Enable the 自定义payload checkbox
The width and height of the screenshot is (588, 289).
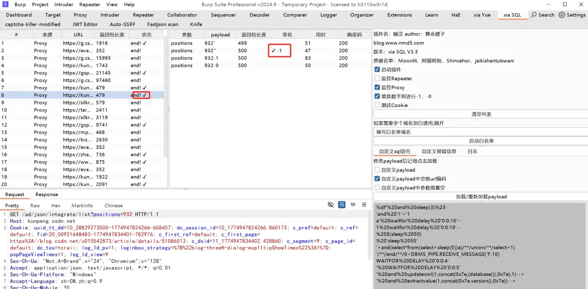pyautogui.click(x=377, y=170)
